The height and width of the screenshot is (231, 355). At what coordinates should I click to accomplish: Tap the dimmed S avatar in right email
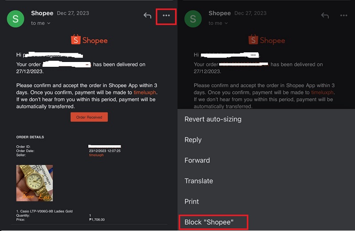[x=193, y=19]
